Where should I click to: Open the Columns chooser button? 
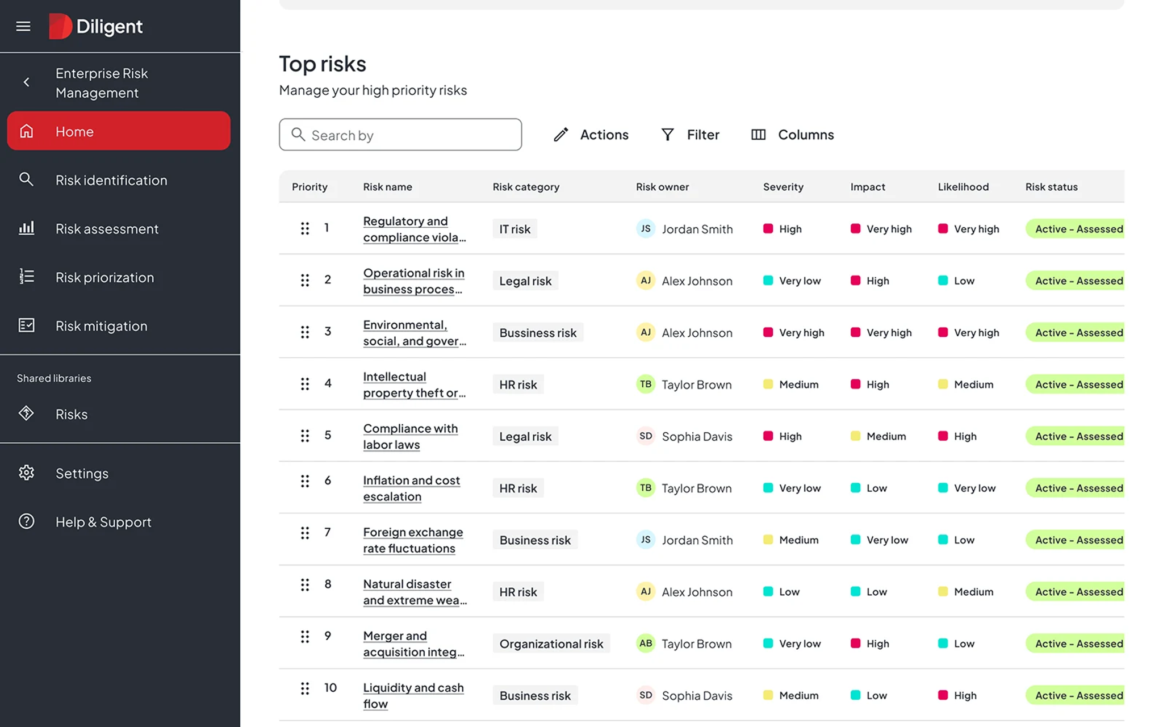pos(792,135)
